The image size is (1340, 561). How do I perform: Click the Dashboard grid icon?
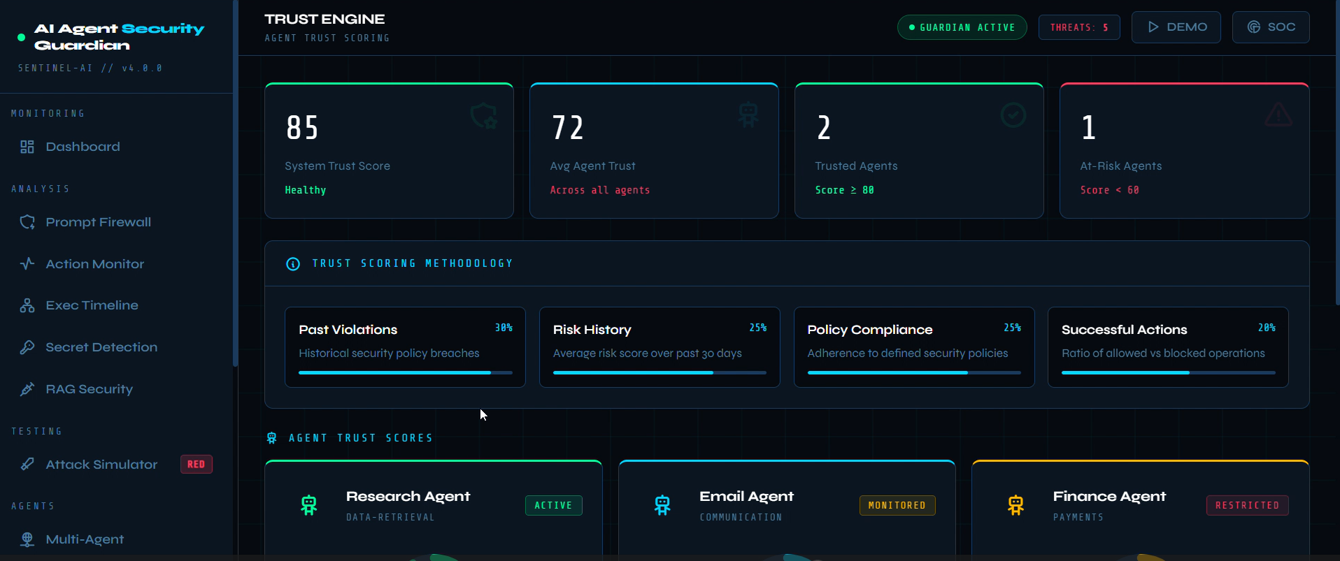click(27, 147)
